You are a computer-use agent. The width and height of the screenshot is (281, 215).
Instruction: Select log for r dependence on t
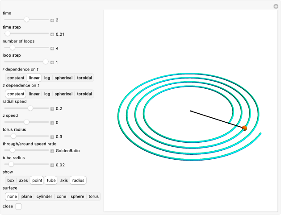click(47, 78)
